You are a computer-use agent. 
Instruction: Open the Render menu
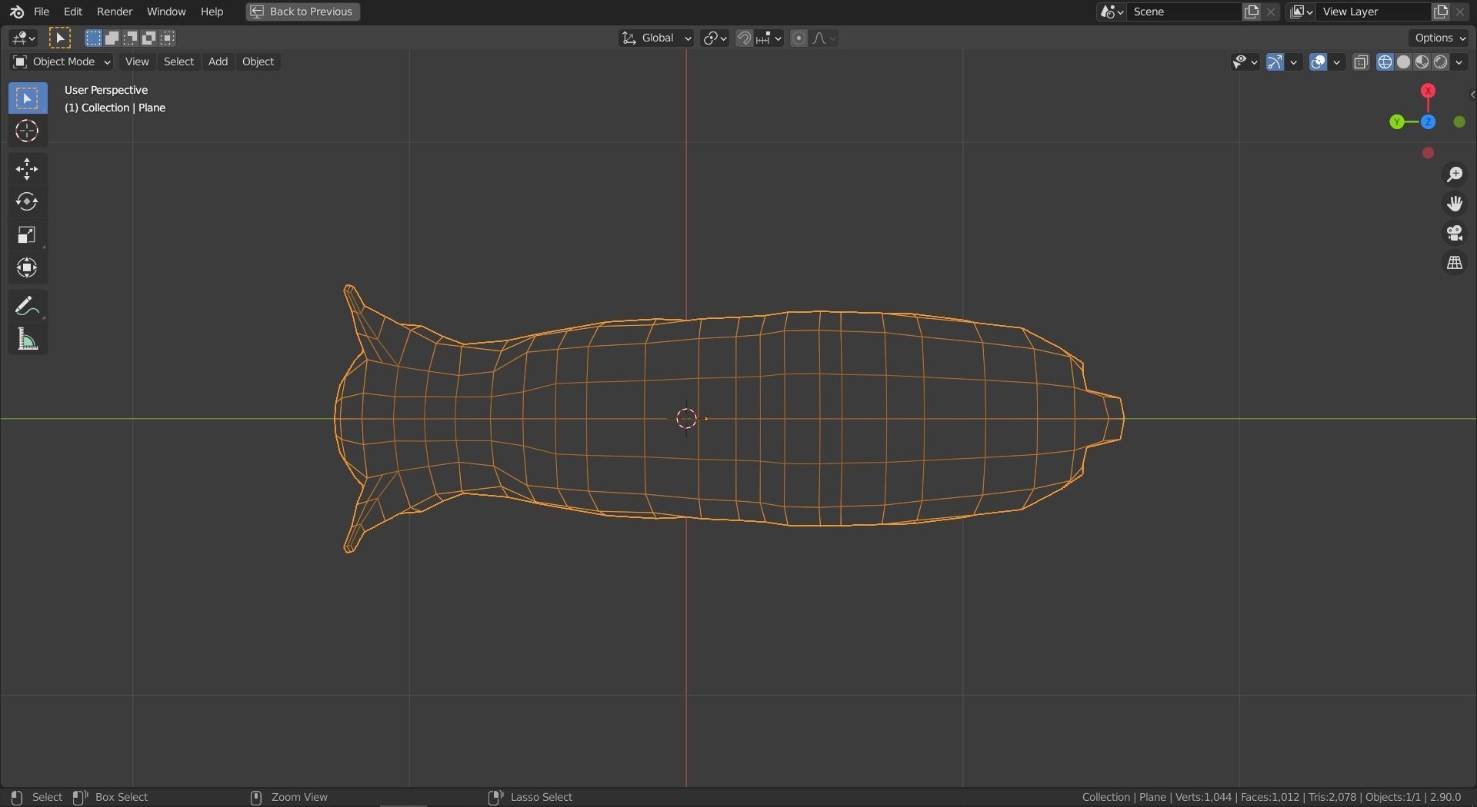pyautogui.click(x=115, y=12)
